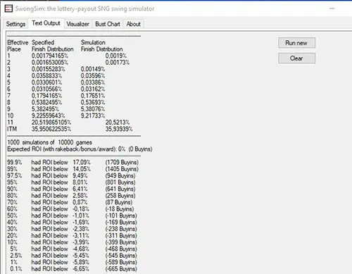Switch to the Bust Chart tab
Viewport: 352px width, 274px height.
click(x=108, y=24)
